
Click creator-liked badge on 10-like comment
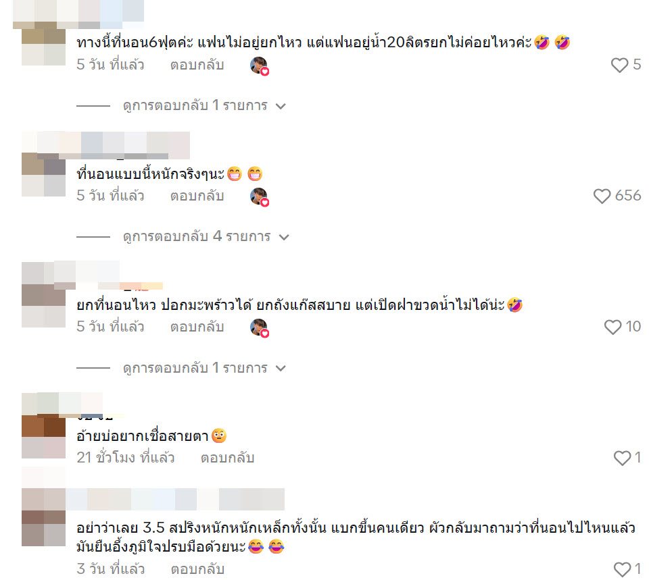tap(260, 328)
